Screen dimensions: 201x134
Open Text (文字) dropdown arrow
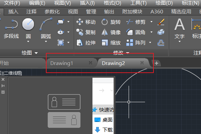click(180, 42)
